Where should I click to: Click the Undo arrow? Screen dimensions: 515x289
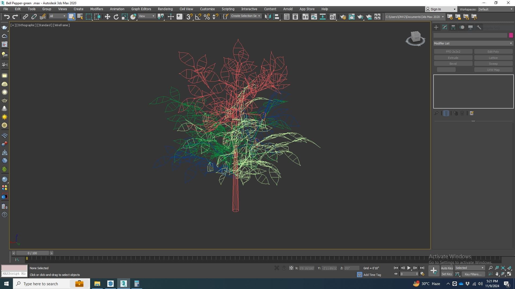pos(6,17)
